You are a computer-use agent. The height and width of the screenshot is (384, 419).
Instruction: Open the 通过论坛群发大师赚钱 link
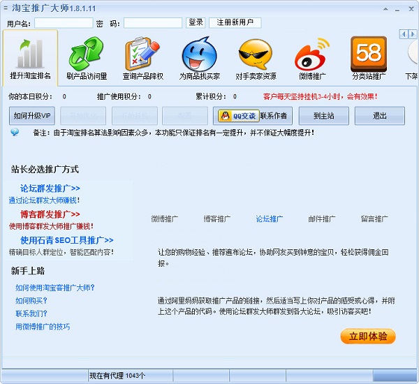click(x=44, y=200)
